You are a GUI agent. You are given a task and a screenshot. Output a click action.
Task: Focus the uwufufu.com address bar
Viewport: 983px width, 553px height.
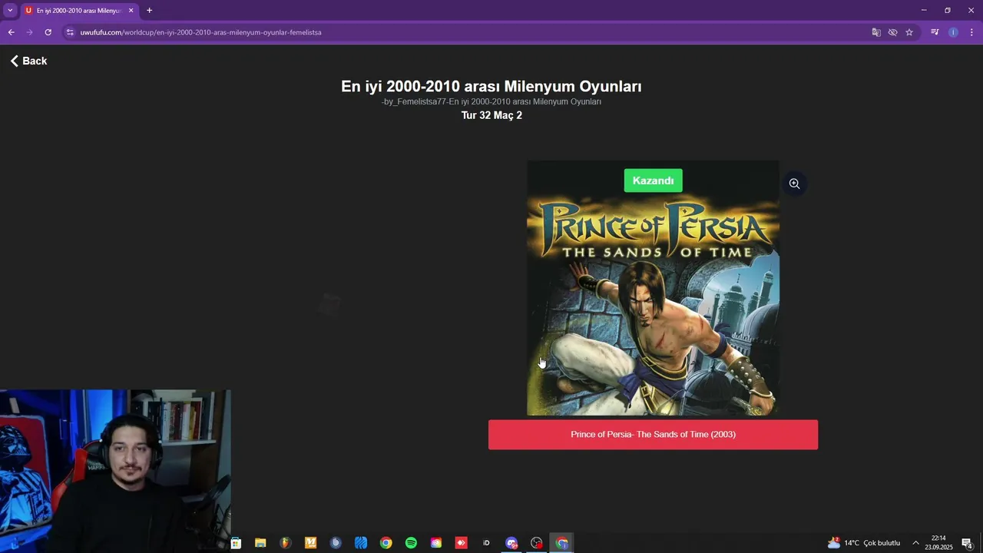coord(461,32)
